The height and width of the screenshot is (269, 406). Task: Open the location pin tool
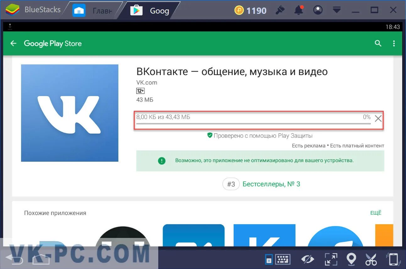(351, 259)
